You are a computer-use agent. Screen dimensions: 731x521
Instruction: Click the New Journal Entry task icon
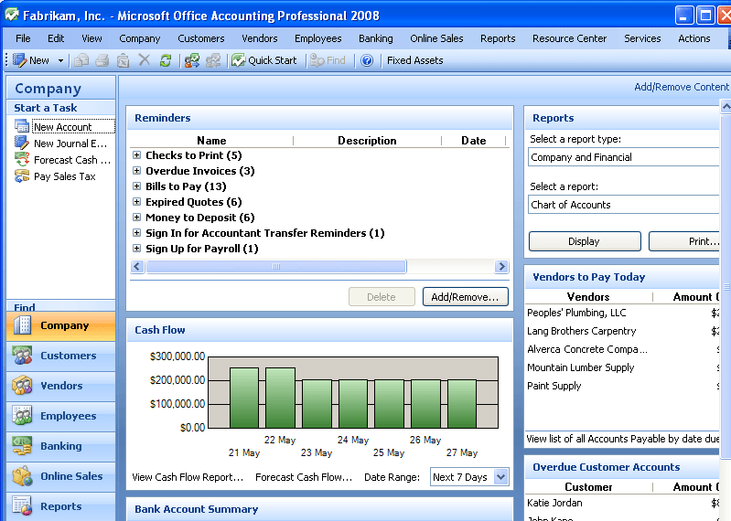[x=22, y=143]
